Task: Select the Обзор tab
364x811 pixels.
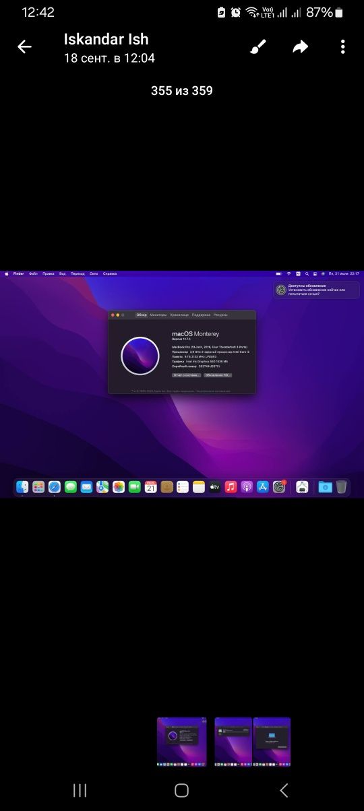Action: [142, 315]
